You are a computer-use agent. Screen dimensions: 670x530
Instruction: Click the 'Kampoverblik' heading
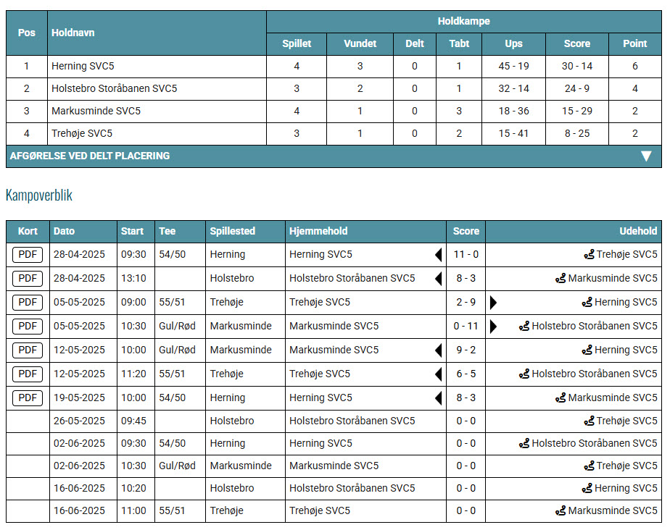click(x=39, y=195)
